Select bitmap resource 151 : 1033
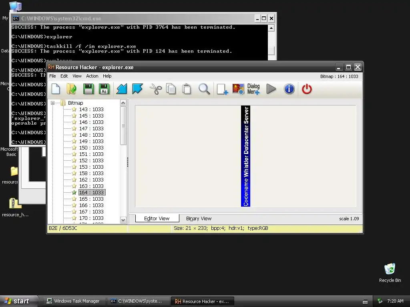The width and height of the screenshot is (410, 307). tap(91, 154)
